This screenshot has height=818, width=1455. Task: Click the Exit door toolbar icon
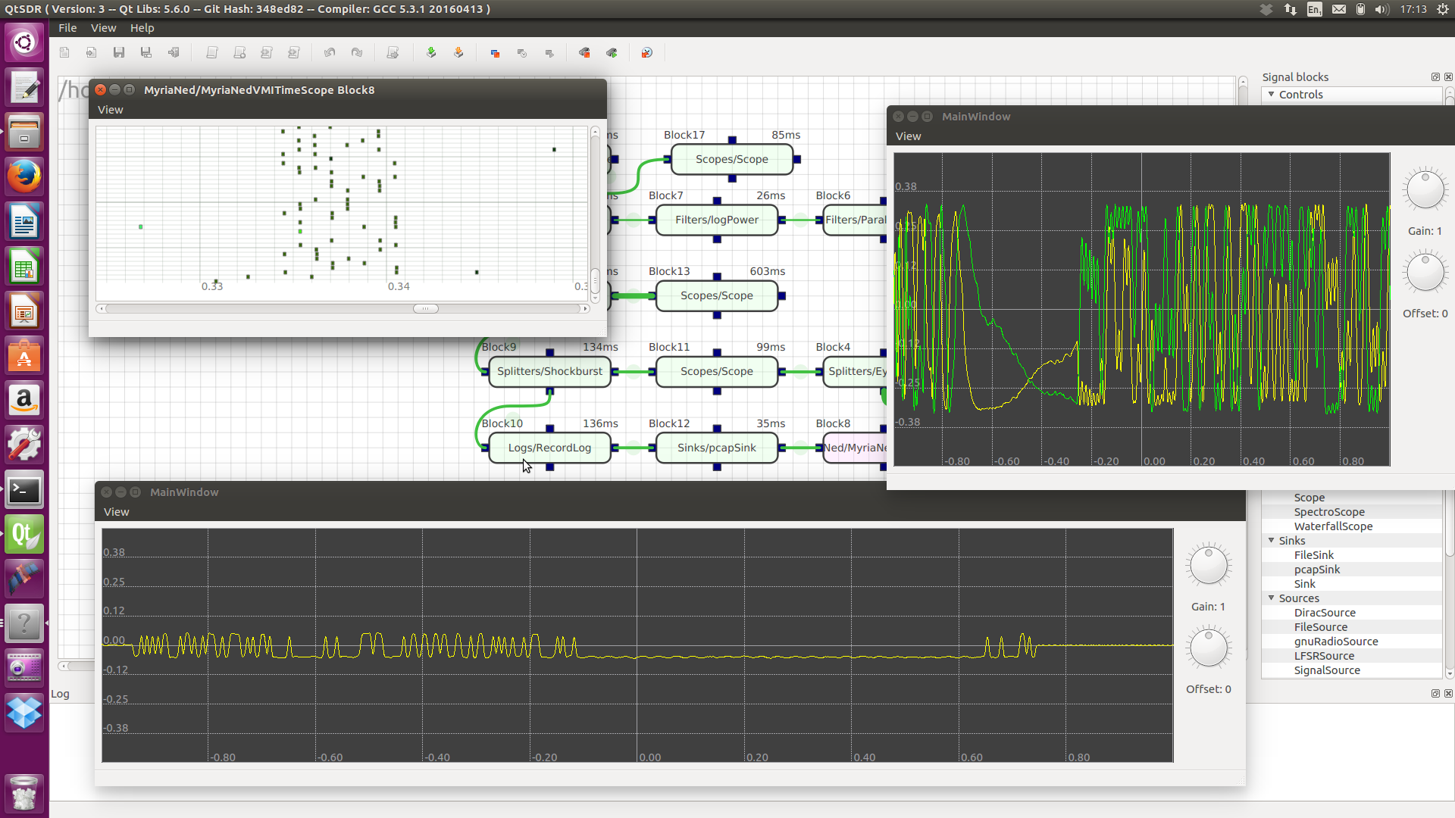click(174, 53)
